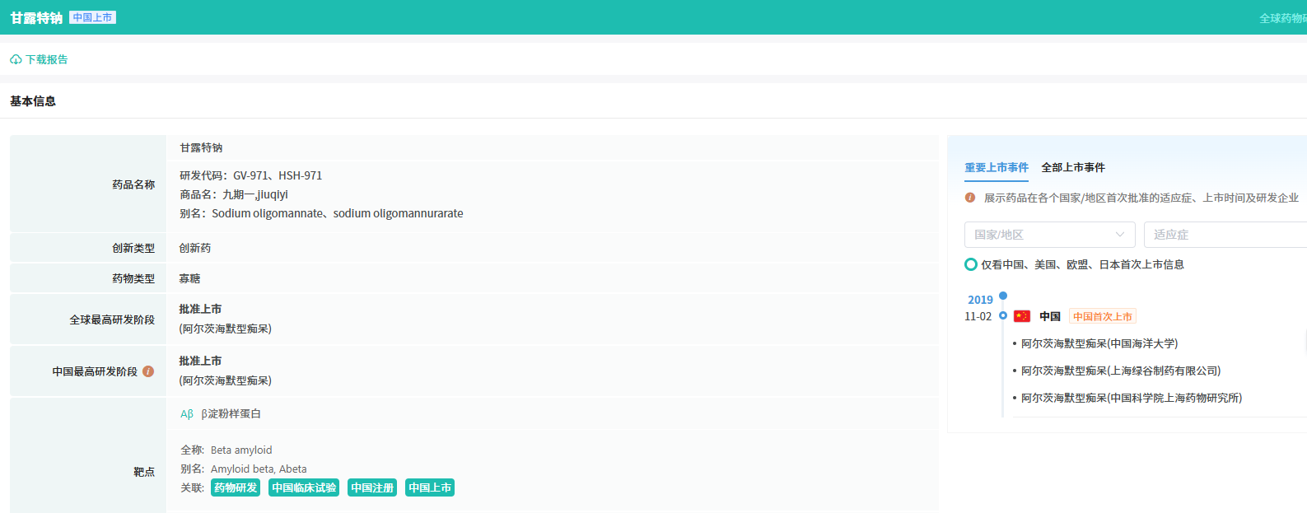
Task: Switch to 全部上市事件 tab
Action: (x=1073, y=167)
